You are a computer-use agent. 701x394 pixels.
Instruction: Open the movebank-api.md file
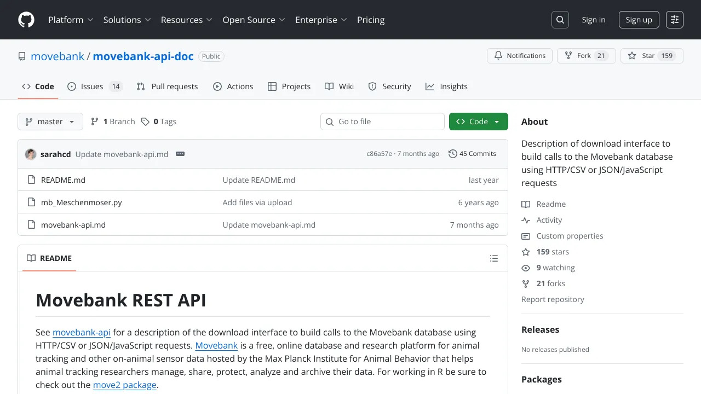(x=73, y=225)
